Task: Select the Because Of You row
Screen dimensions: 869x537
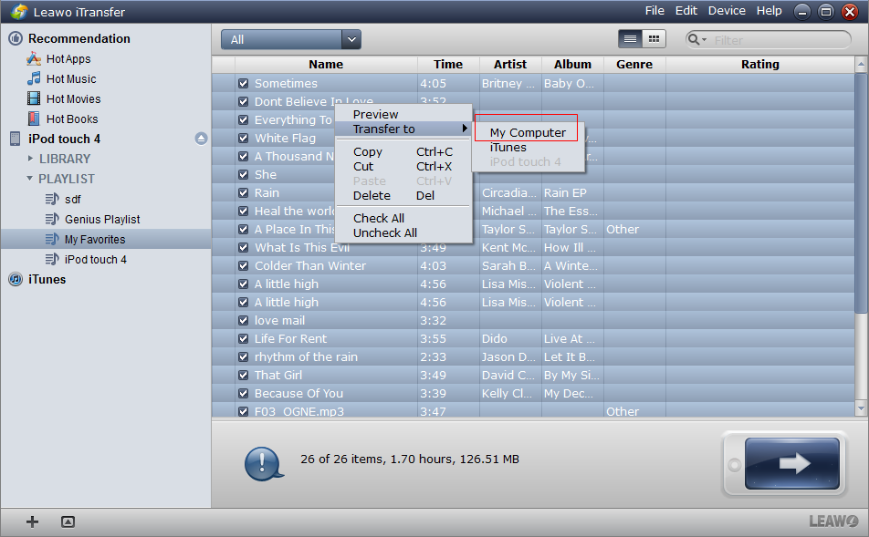Action: (533, 394)
